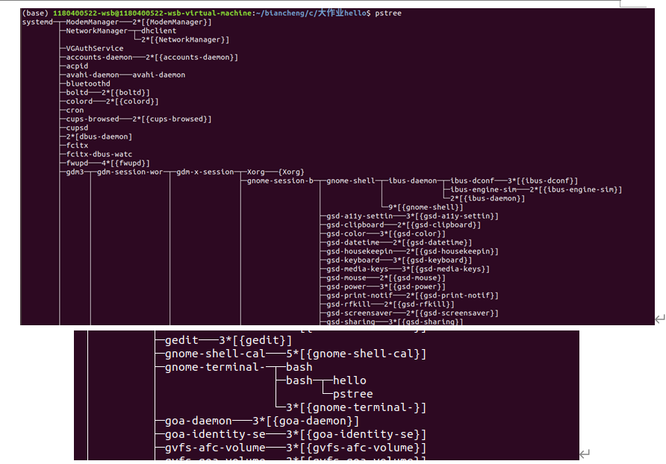Select the fcitx-dbus-watc row
Screen dimensions: 666x464
coord(99,154)
